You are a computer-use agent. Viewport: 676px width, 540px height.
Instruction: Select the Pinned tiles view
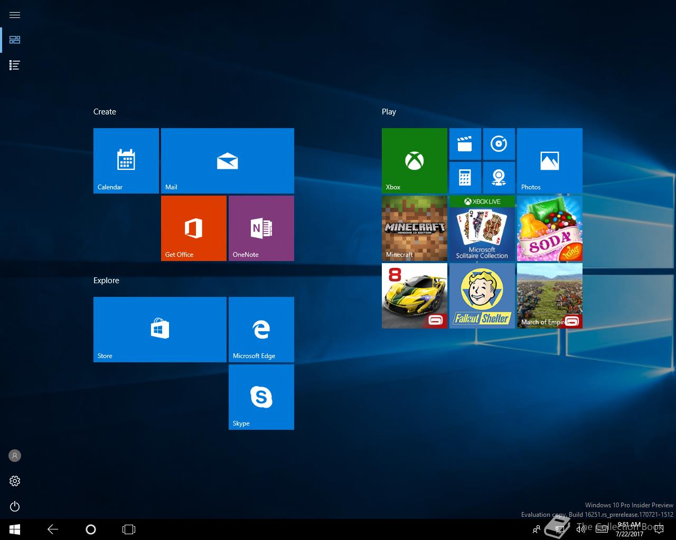click(15, 40)
